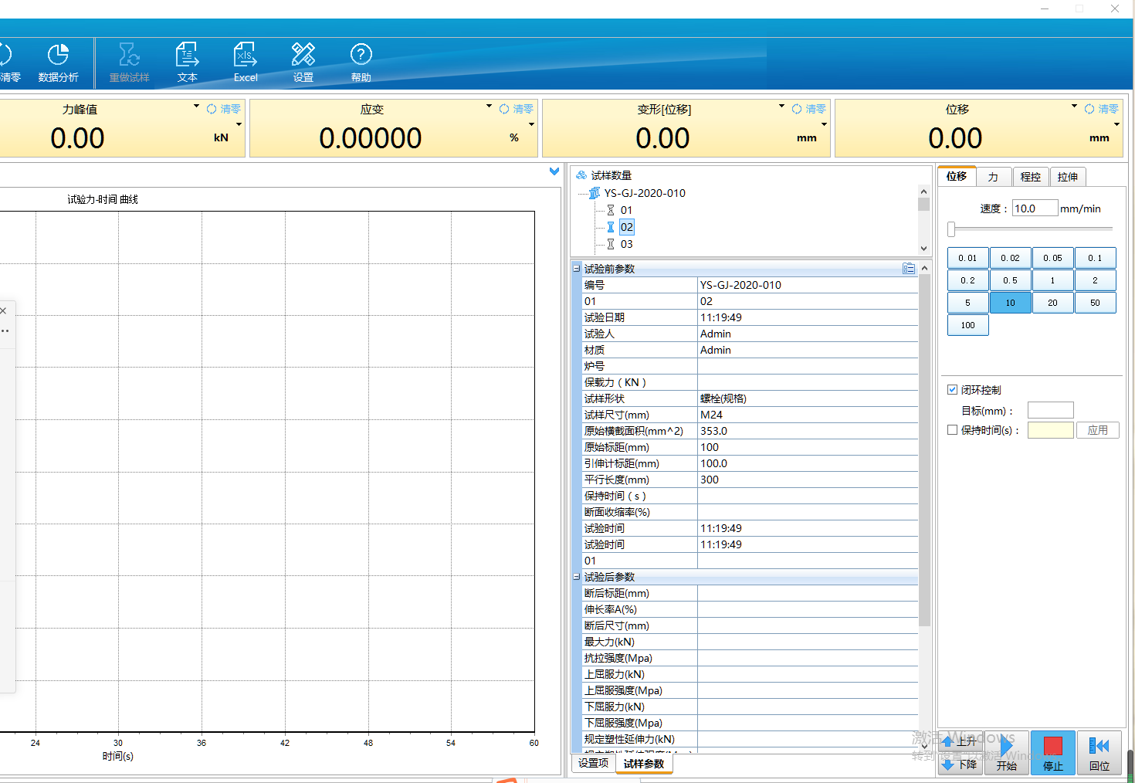1135x783 pixels.
Task: Enable the 保持时间(s) checkbox
Action: click(x=952, y=430)
